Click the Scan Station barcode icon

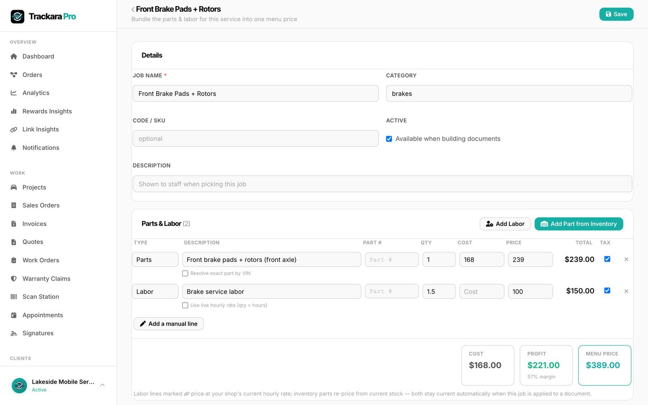14,296
